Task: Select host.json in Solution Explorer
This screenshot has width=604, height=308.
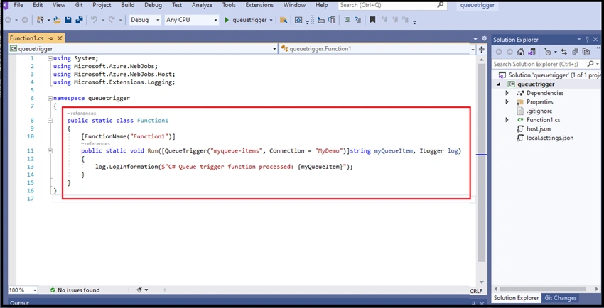Action: pos(539,129)
